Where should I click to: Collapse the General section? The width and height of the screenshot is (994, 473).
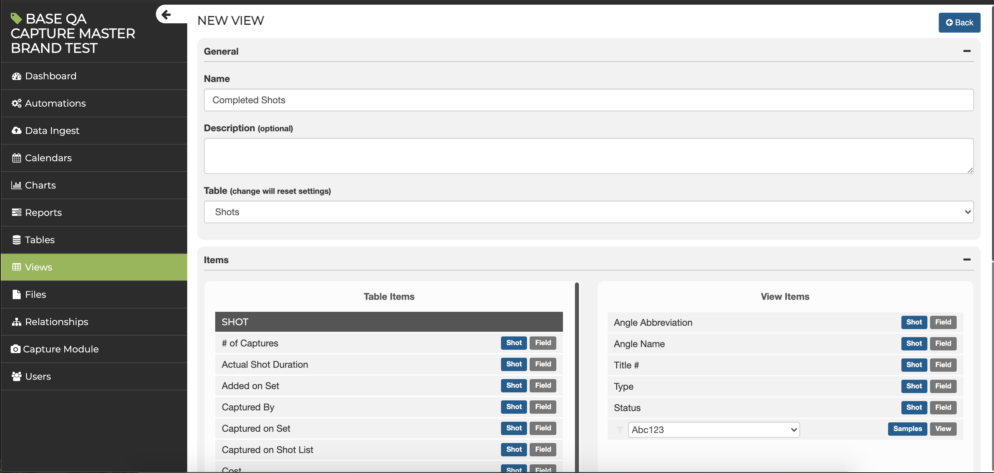click(967, 51)
